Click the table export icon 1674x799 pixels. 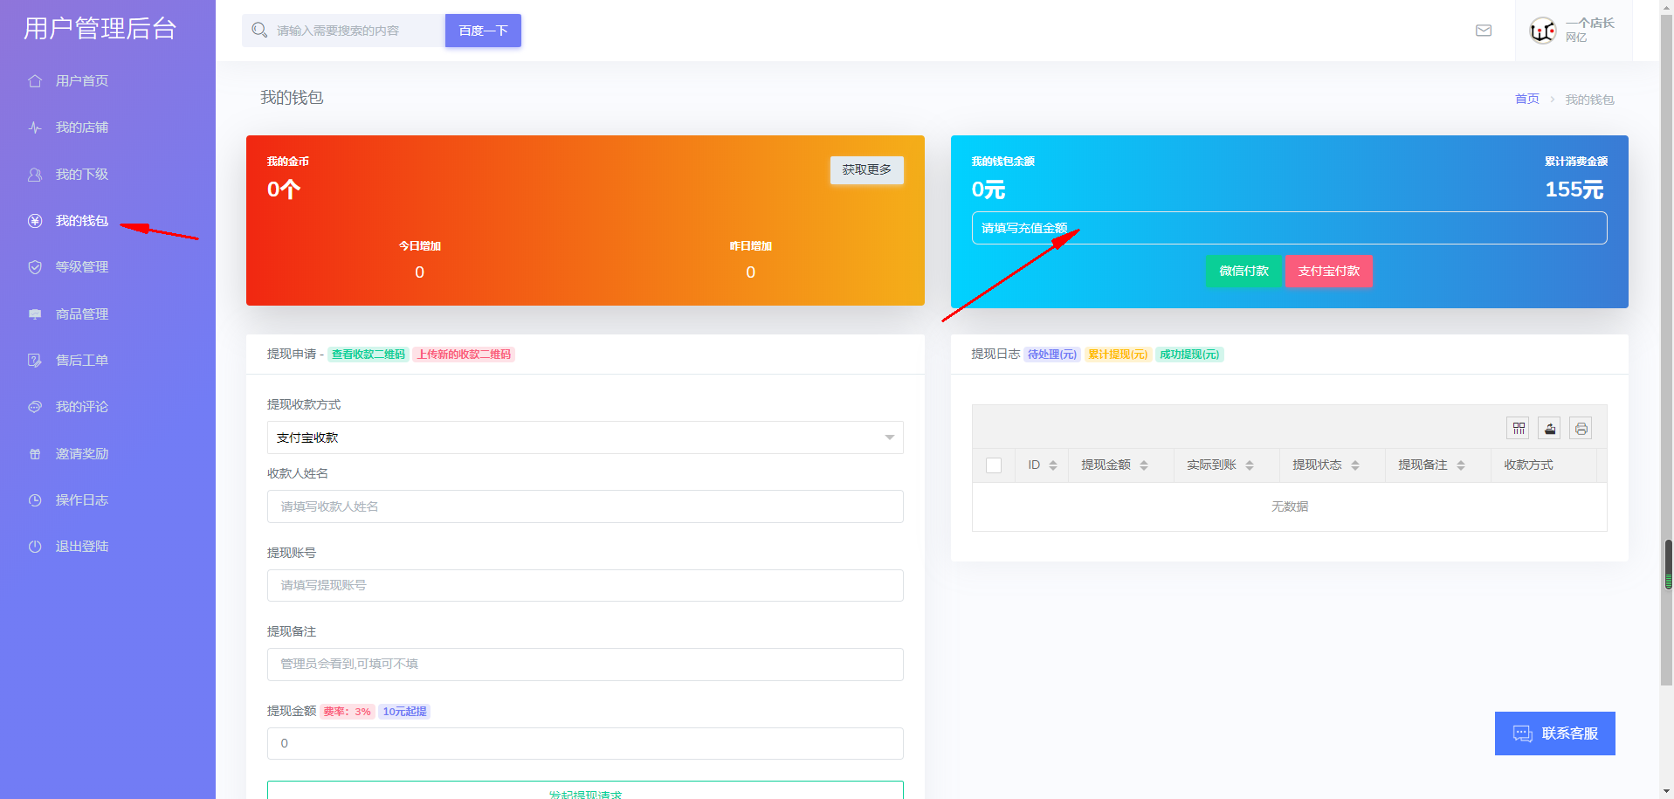pyautogui.click(x=1550, y=428)
